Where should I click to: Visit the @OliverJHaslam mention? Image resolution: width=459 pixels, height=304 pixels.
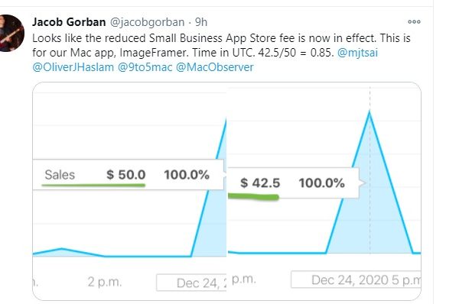click(73, 67)
